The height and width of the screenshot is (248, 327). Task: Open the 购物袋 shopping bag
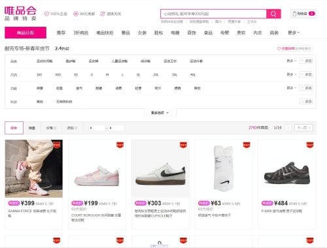[303, 14]
